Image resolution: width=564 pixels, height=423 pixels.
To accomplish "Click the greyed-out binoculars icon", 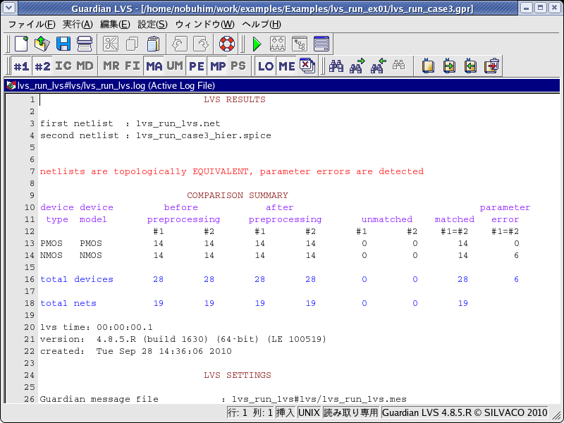I will click(399, 65).
